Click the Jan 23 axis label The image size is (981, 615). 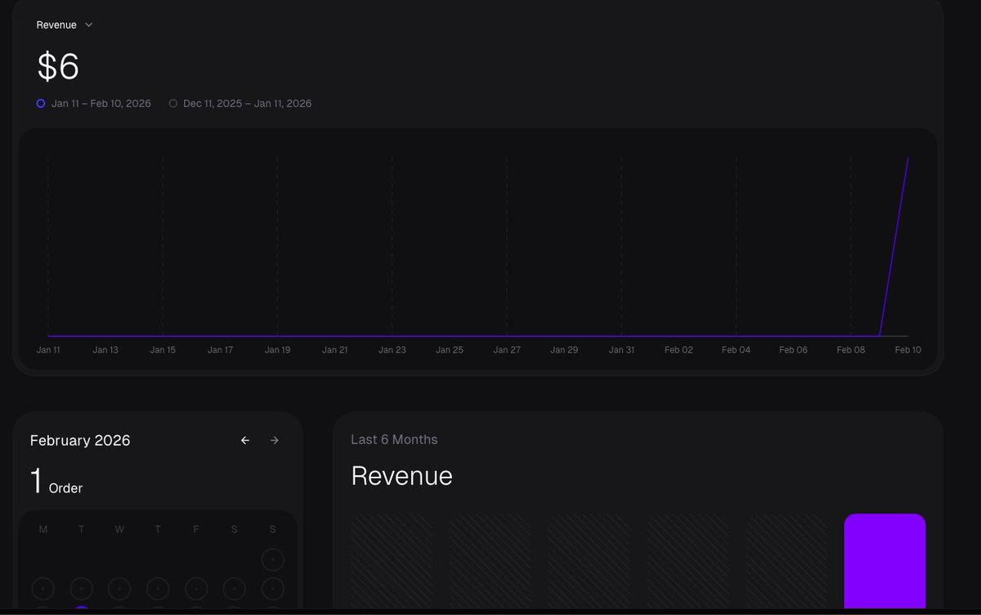[x=392, y=350]
